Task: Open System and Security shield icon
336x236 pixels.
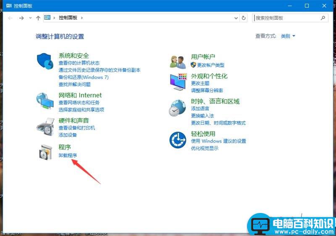Action: (45, 61)
